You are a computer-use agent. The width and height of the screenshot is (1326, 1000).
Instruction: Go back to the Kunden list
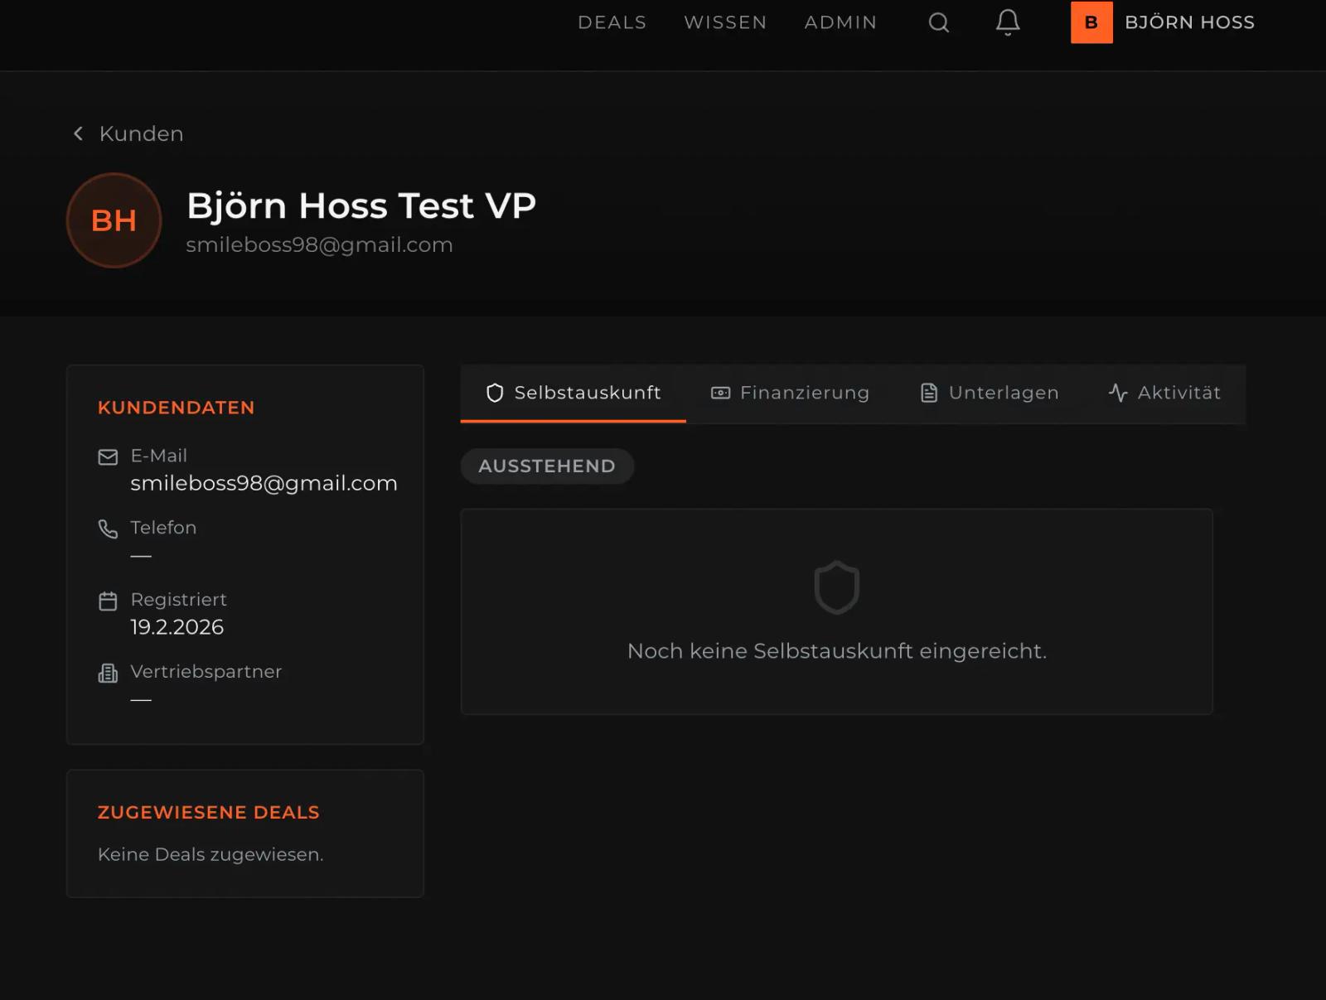(x=128, y=133)
